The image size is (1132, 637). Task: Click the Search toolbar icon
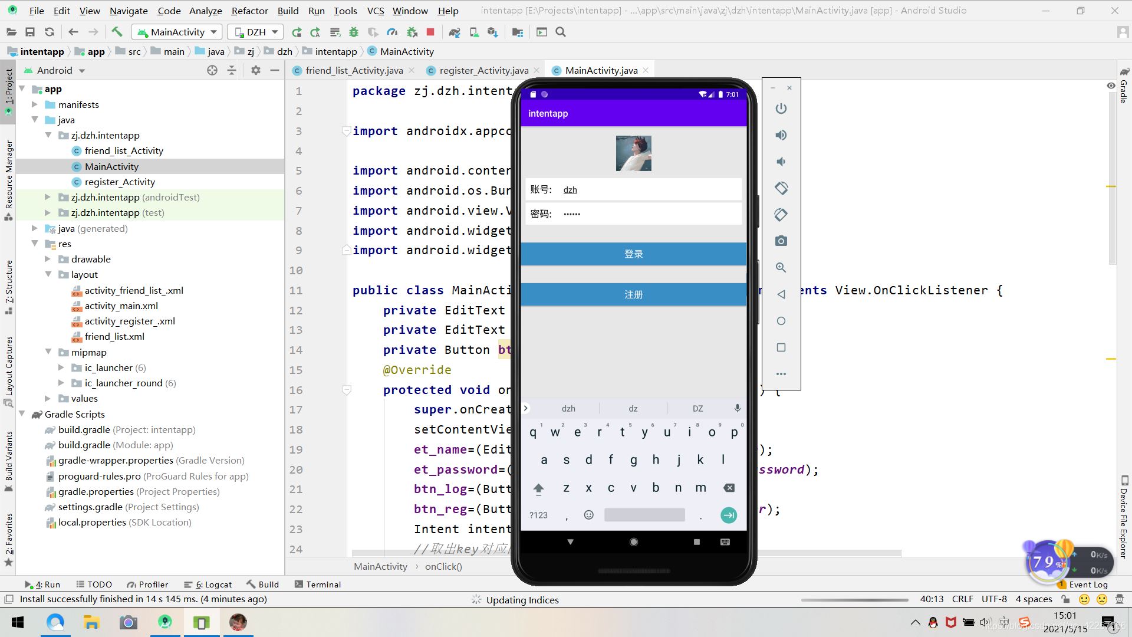(562, 32)
